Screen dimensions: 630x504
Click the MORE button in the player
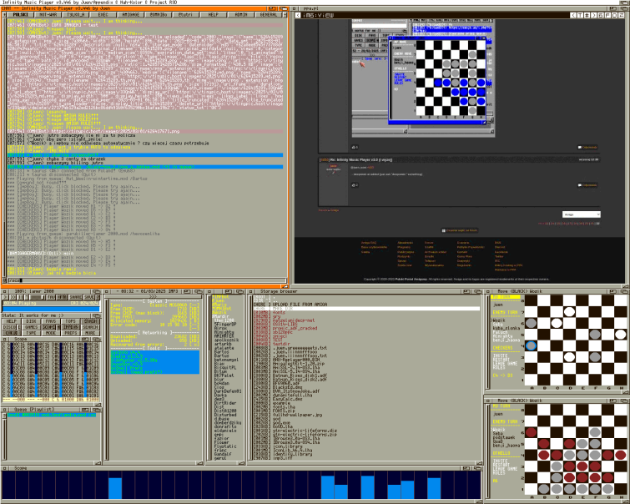click(90, 333)
